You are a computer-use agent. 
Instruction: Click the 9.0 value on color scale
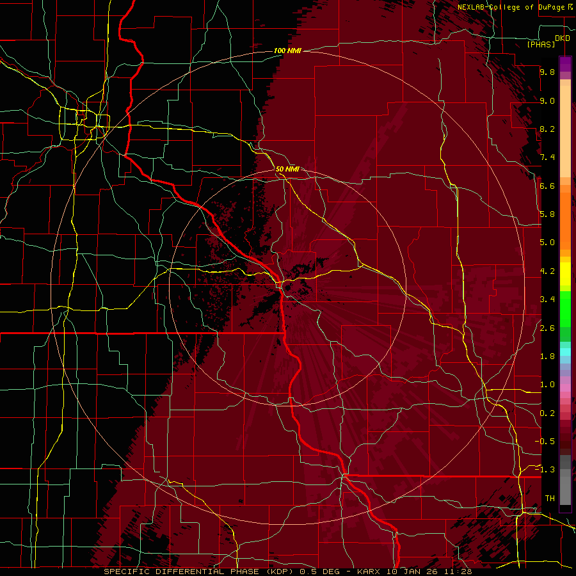pos(547,100)
